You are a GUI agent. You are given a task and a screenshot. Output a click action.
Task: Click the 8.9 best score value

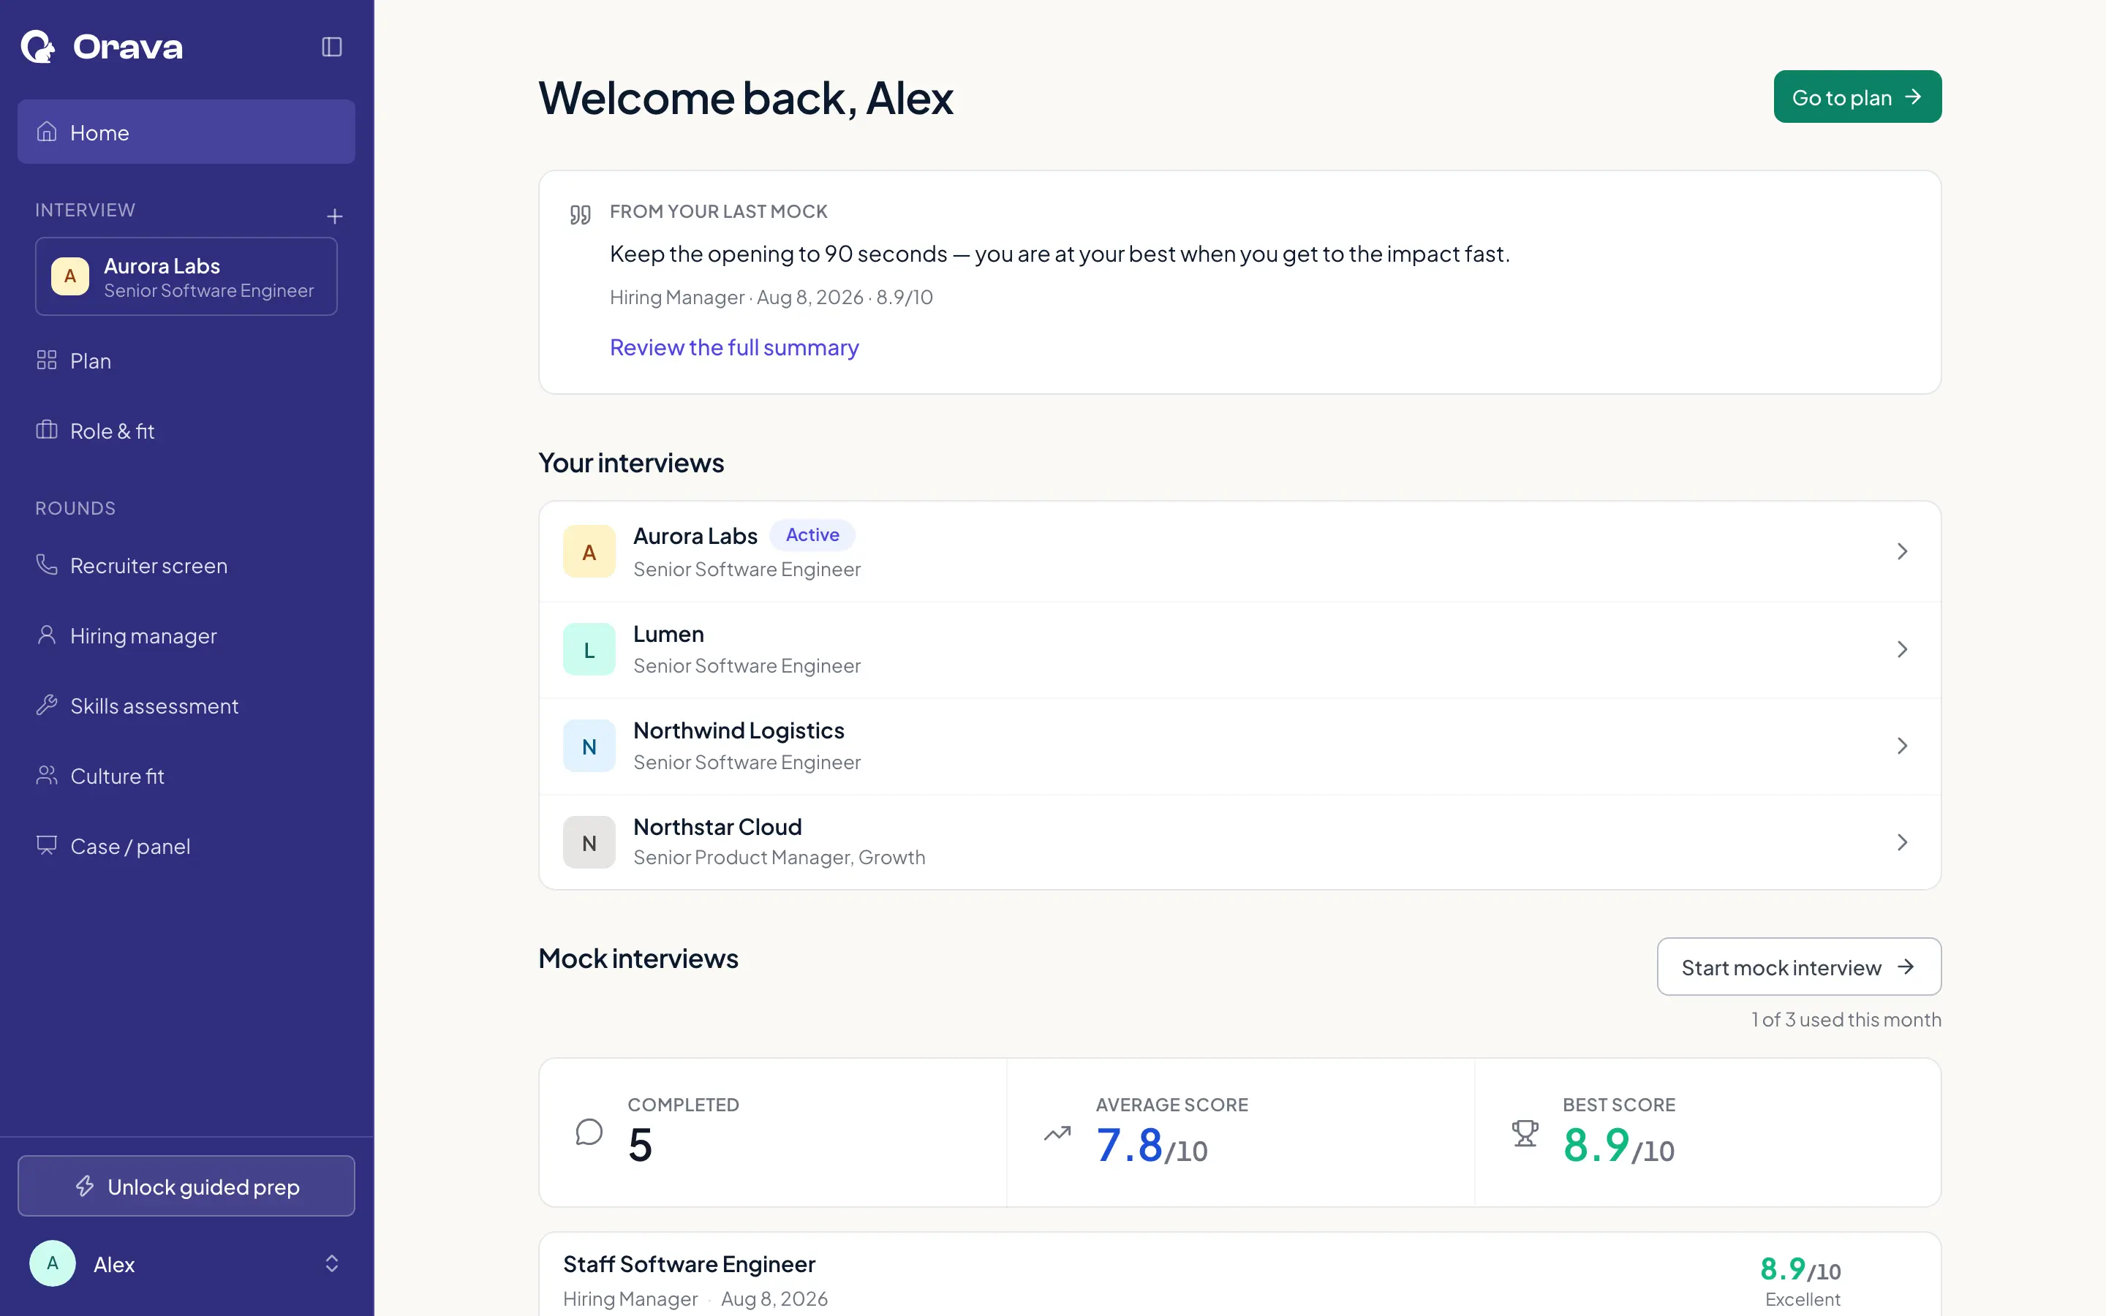(1596, 1144)
